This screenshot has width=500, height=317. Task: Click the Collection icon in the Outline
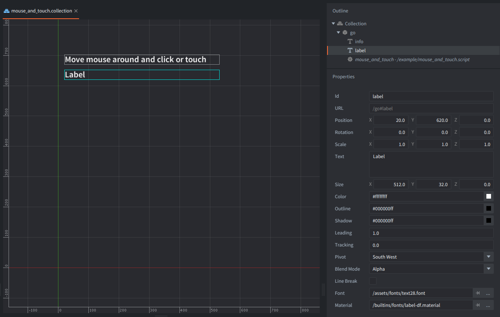click(x=340, y=24)
